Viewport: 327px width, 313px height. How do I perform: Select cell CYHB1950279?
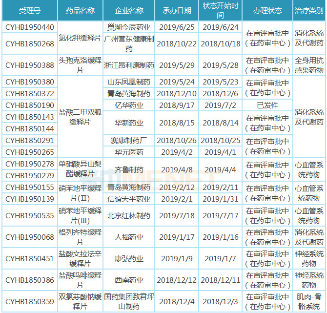[30, 175]
